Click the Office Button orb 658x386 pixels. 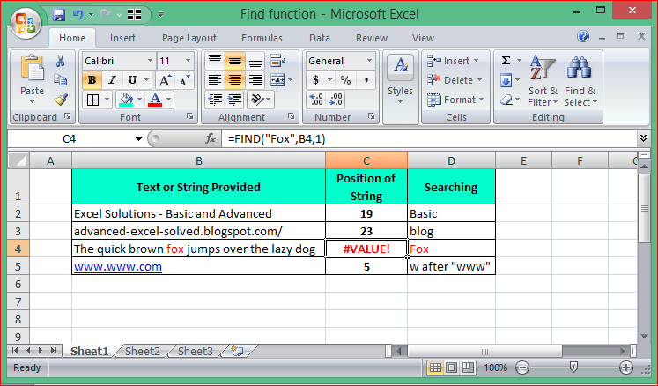coord(26,23)
